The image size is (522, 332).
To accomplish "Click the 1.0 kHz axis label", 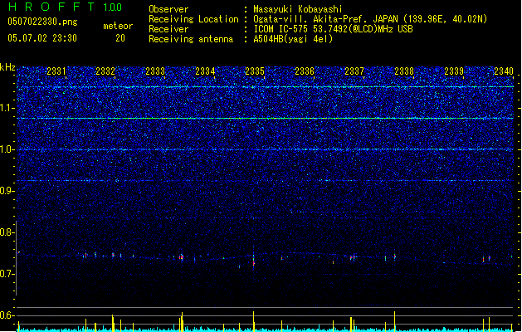I will point(7,149).
